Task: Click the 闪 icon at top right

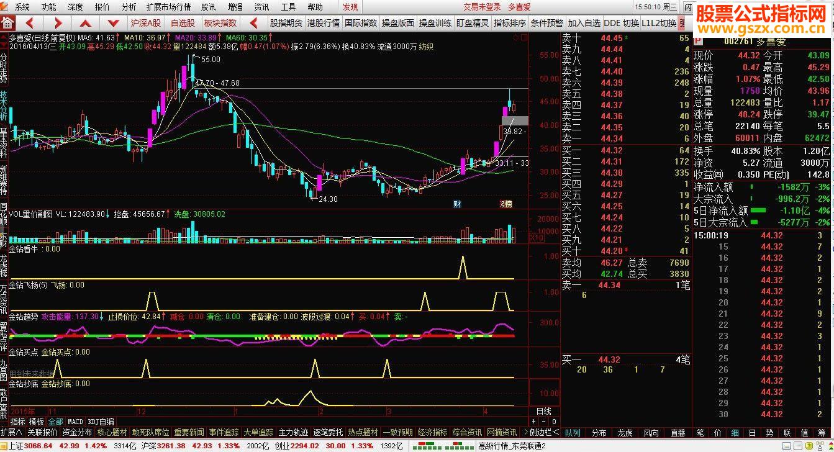Action: tap(687, 7)
